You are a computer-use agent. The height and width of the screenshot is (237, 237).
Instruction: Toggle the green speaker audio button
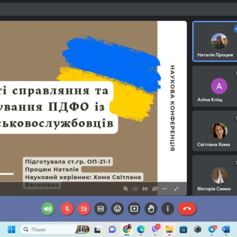48,209
